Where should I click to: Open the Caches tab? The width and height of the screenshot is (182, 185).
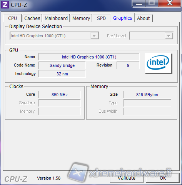(32, 18)
